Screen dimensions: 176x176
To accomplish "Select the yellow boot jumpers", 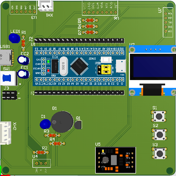I will coord(106,70).
